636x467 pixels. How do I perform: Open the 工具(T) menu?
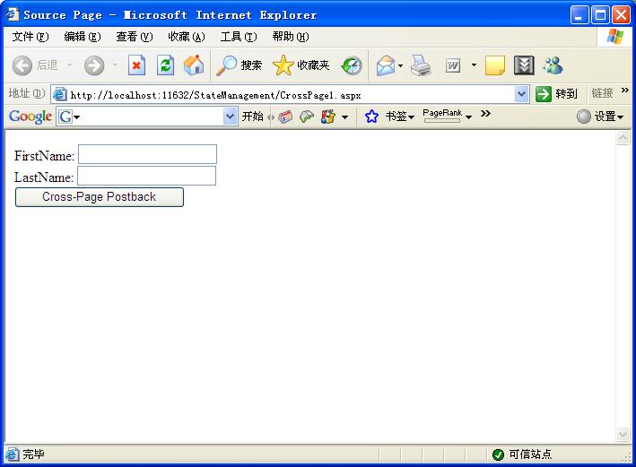click(x=239, y=37)
